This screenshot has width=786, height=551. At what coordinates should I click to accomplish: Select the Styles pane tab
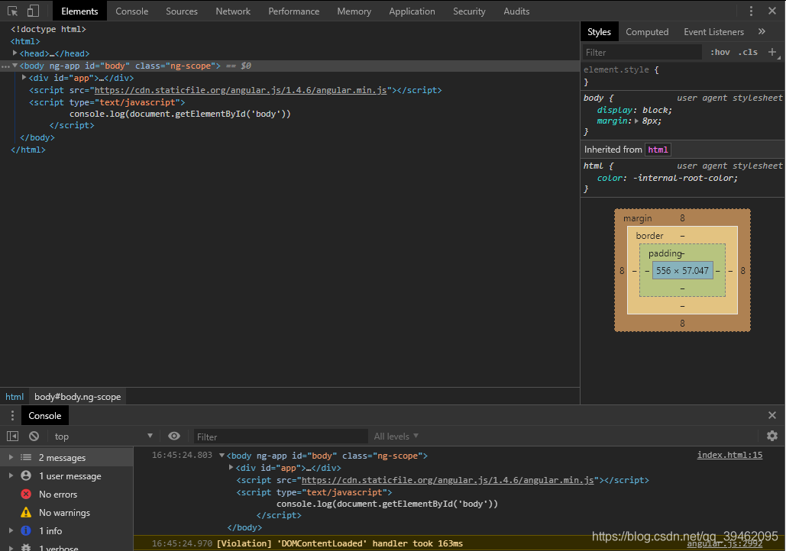point(599,31)
